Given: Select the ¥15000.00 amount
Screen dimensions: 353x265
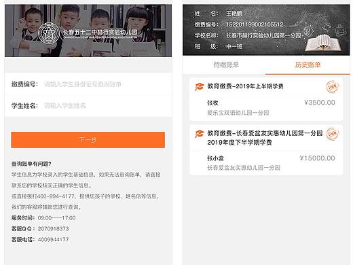Looking at the screenshot, I should point(317,158).
